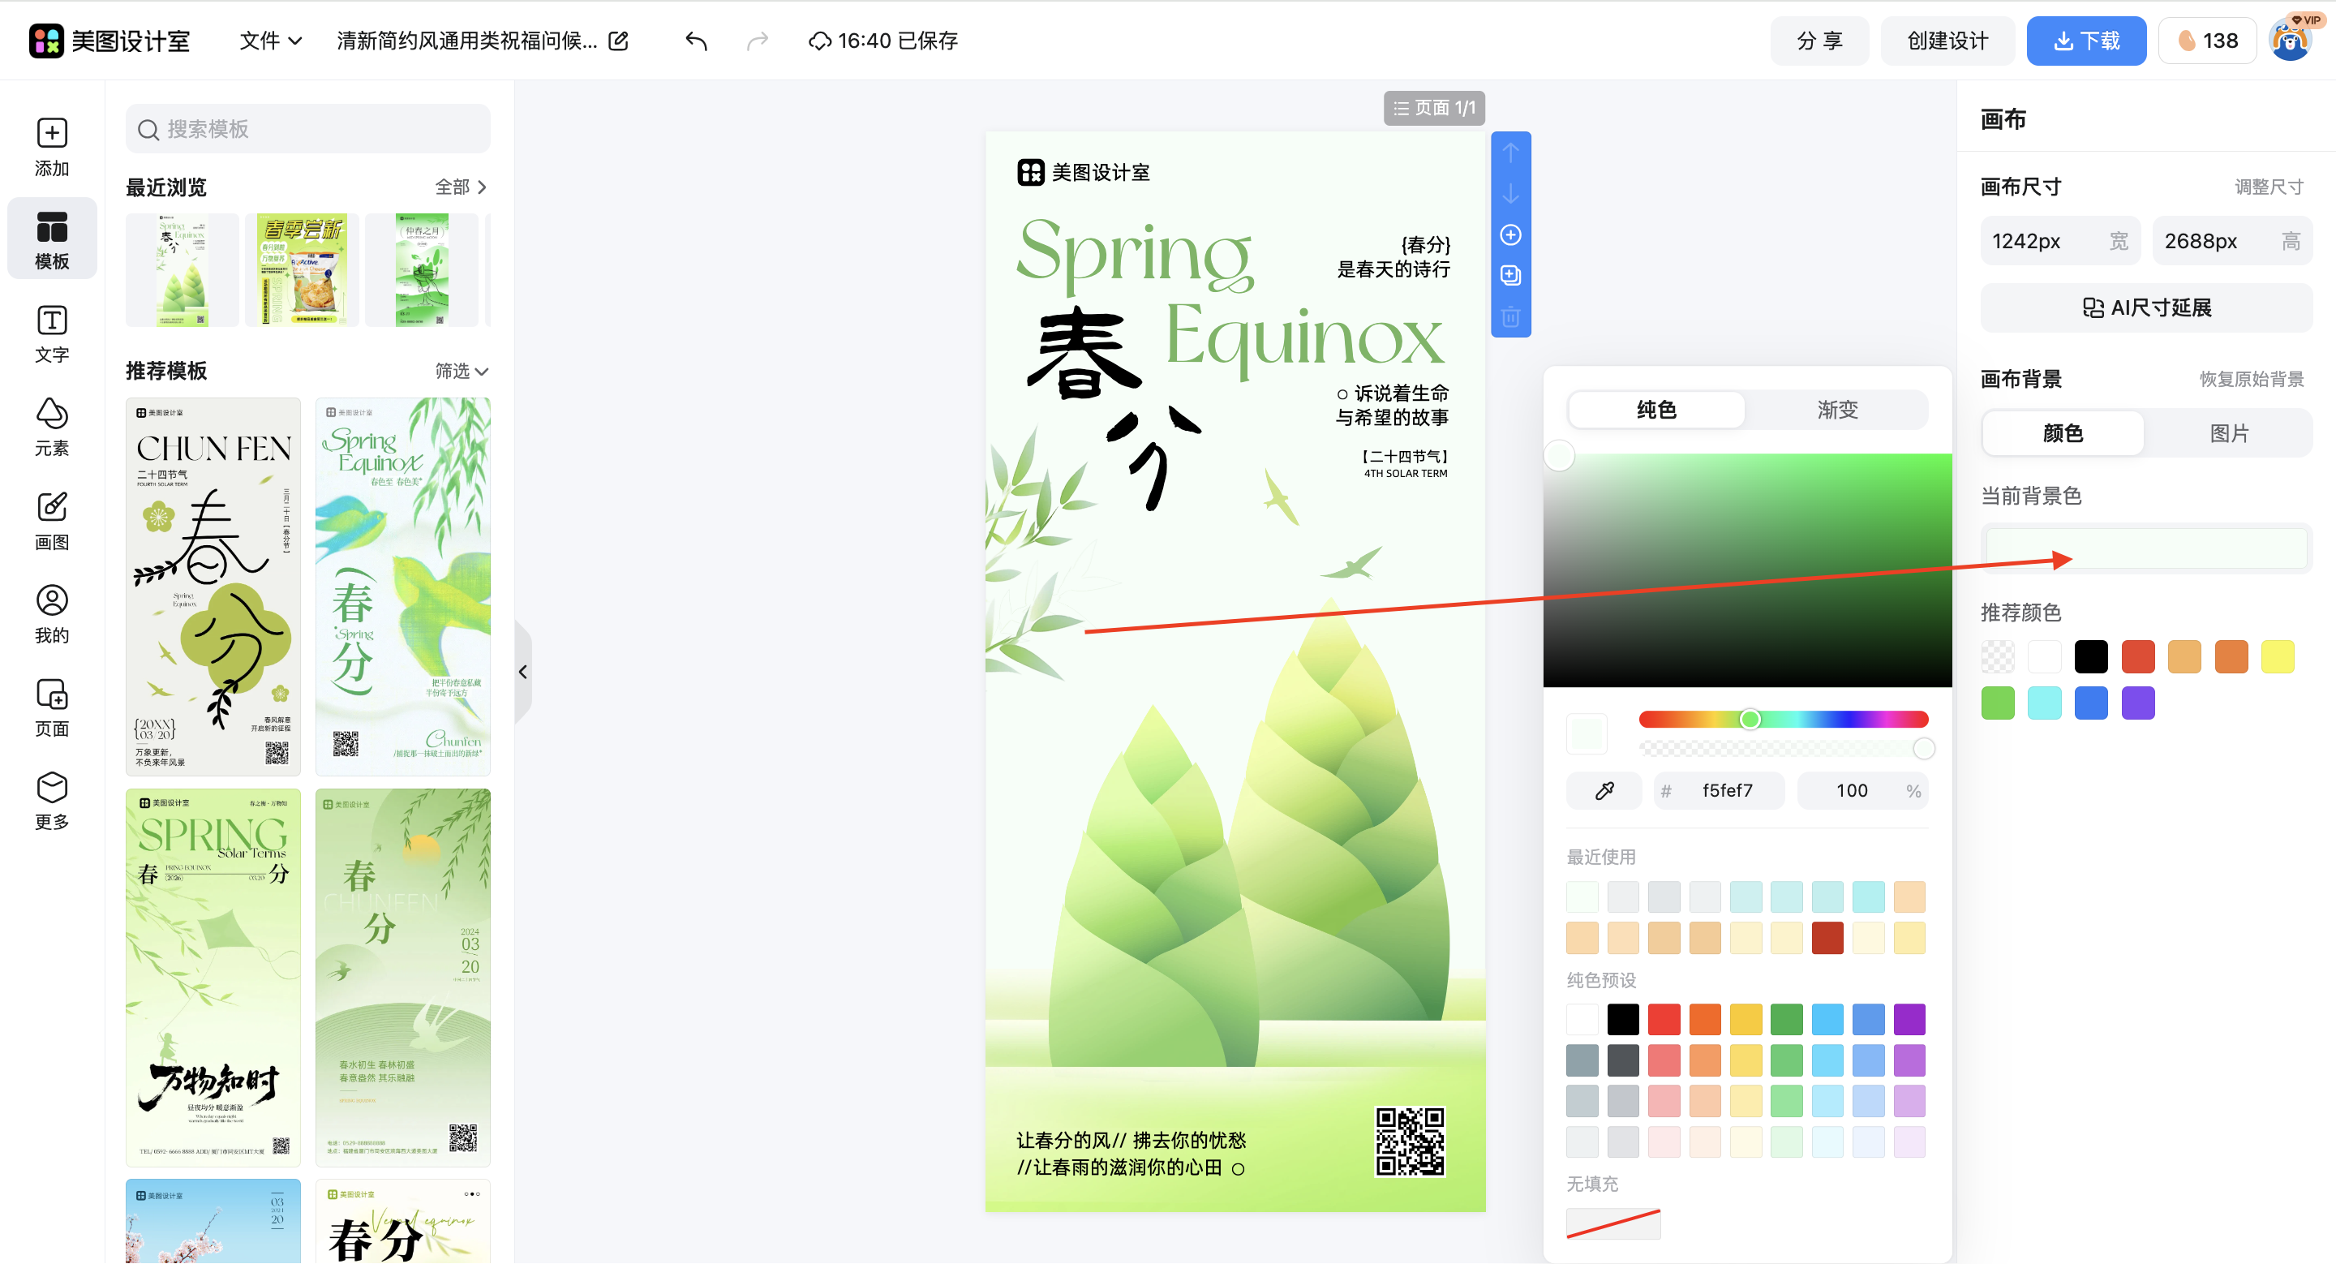Click the undo arrow icon
The height and width of the screenshot is (1264, 2336).
click(x=696, y=41)
